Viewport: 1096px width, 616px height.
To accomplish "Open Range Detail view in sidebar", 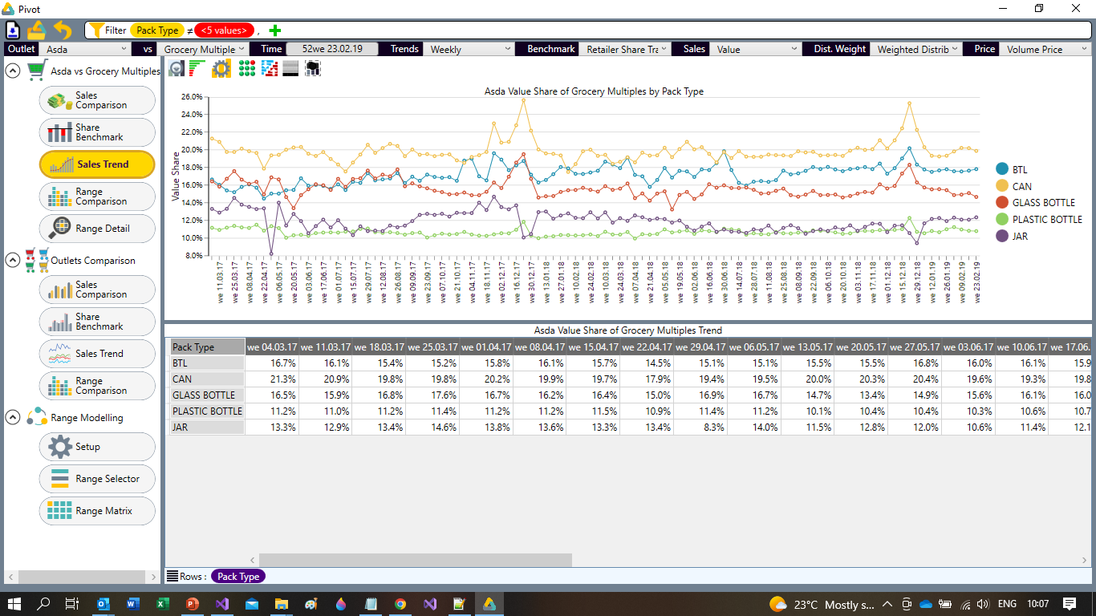I will point(97,229).
